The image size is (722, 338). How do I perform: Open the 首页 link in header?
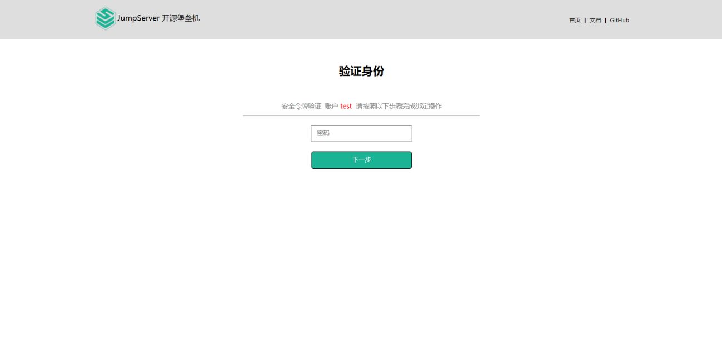tap(575, 20)
